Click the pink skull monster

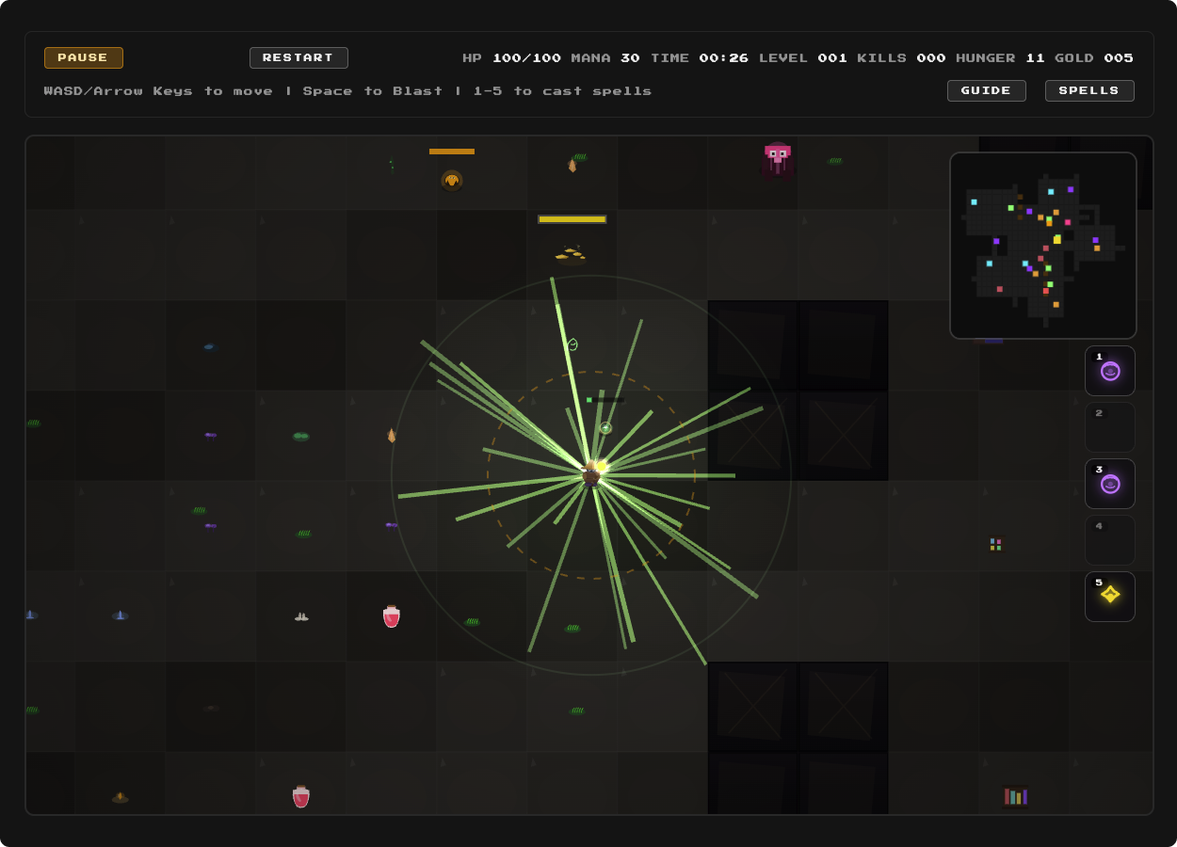[778, 158]
